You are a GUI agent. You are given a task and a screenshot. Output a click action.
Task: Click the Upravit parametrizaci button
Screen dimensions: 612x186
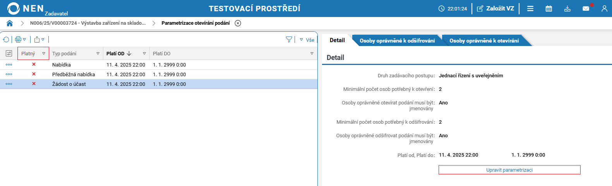pos(509,170)
